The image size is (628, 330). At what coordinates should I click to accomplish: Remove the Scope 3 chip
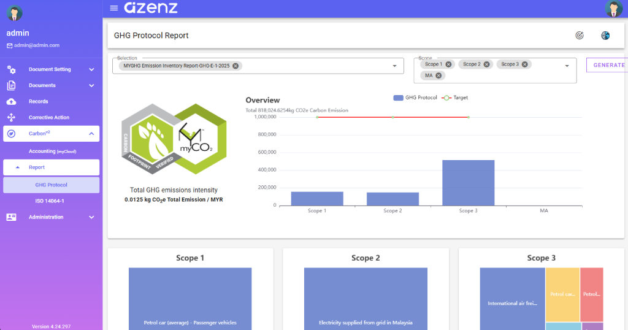point(525,64)
